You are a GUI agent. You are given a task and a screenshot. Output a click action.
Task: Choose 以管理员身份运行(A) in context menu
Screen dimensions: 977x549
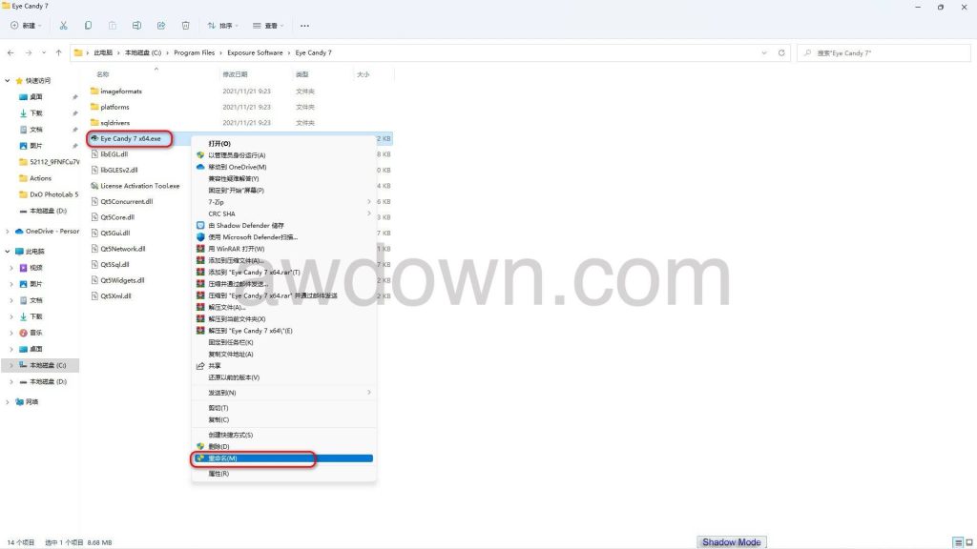pos(237,155)
